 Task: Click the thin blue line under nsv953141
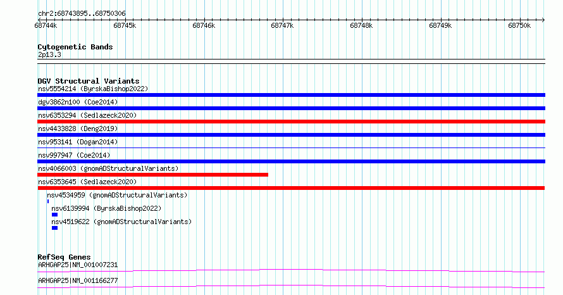tap(291, 147)
